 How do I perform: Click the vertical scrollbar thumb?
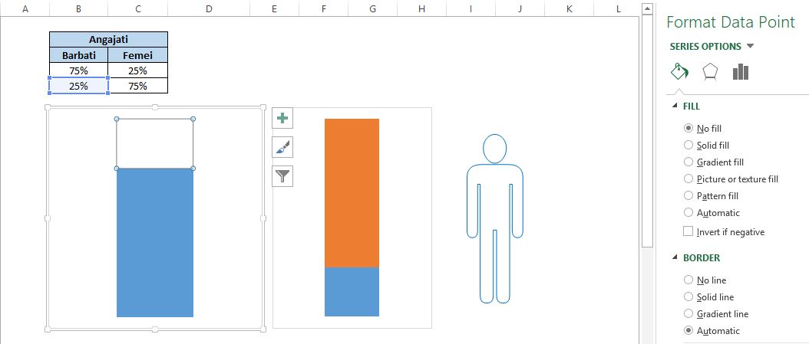click(646, 131)
